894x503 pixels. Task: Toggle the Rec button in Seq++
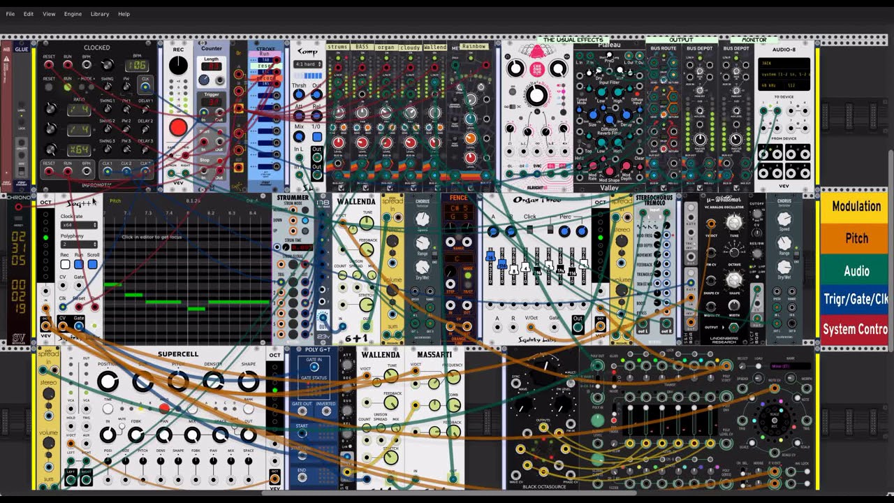click(65, 264)
